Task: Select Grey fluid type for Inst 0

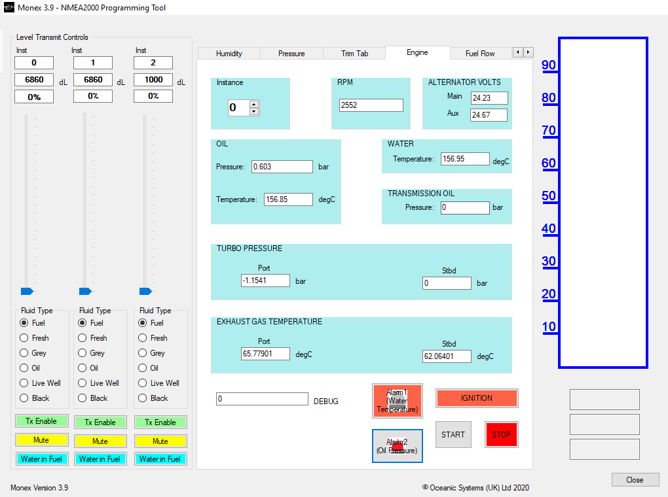Action: pos(33,353)
